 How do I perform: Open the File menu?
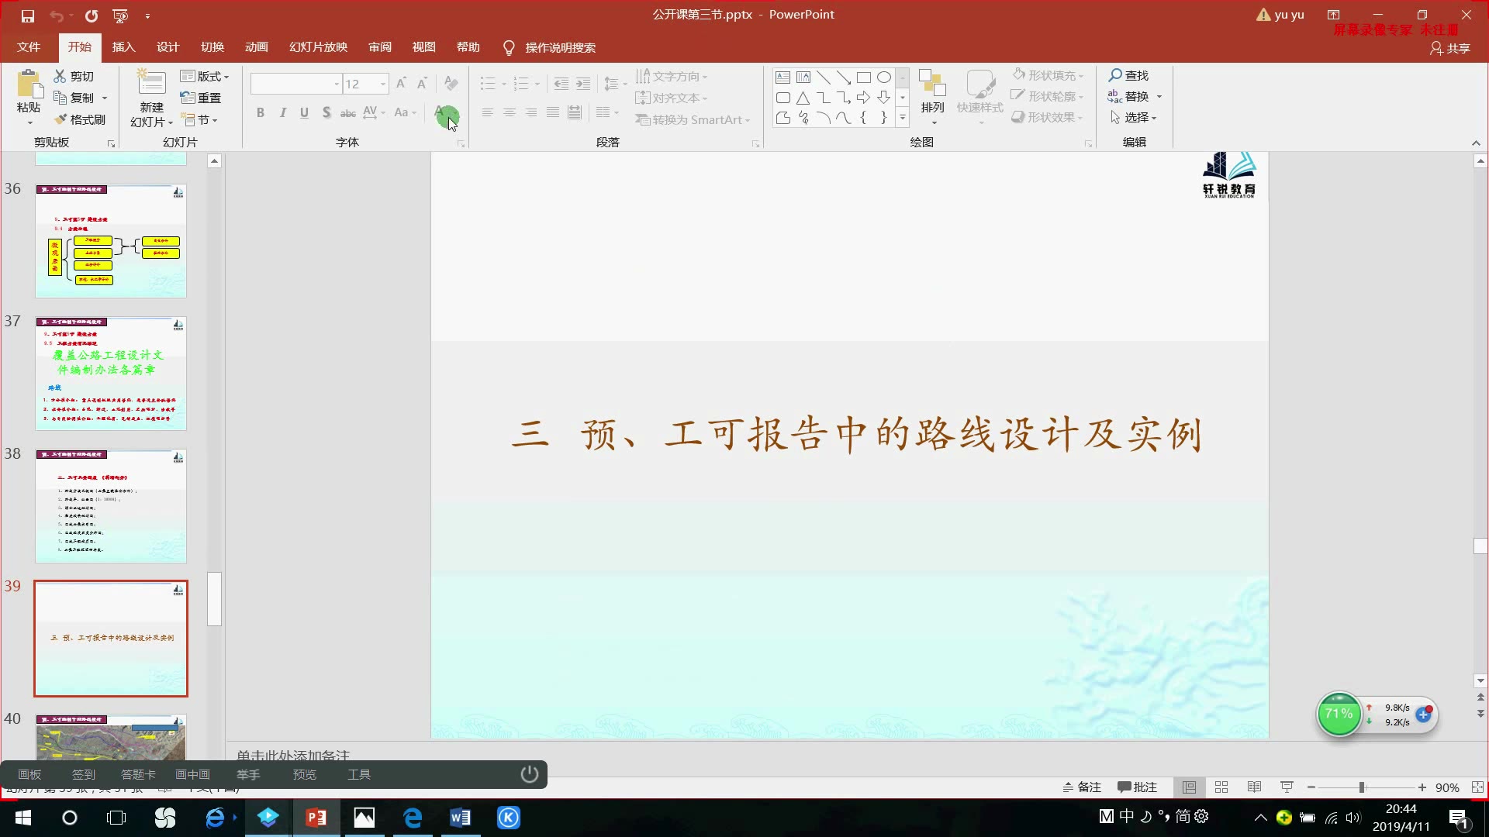(x=29, y=47)
